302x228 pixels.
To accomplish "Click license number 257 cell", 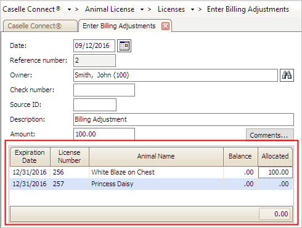I will 70,184.
